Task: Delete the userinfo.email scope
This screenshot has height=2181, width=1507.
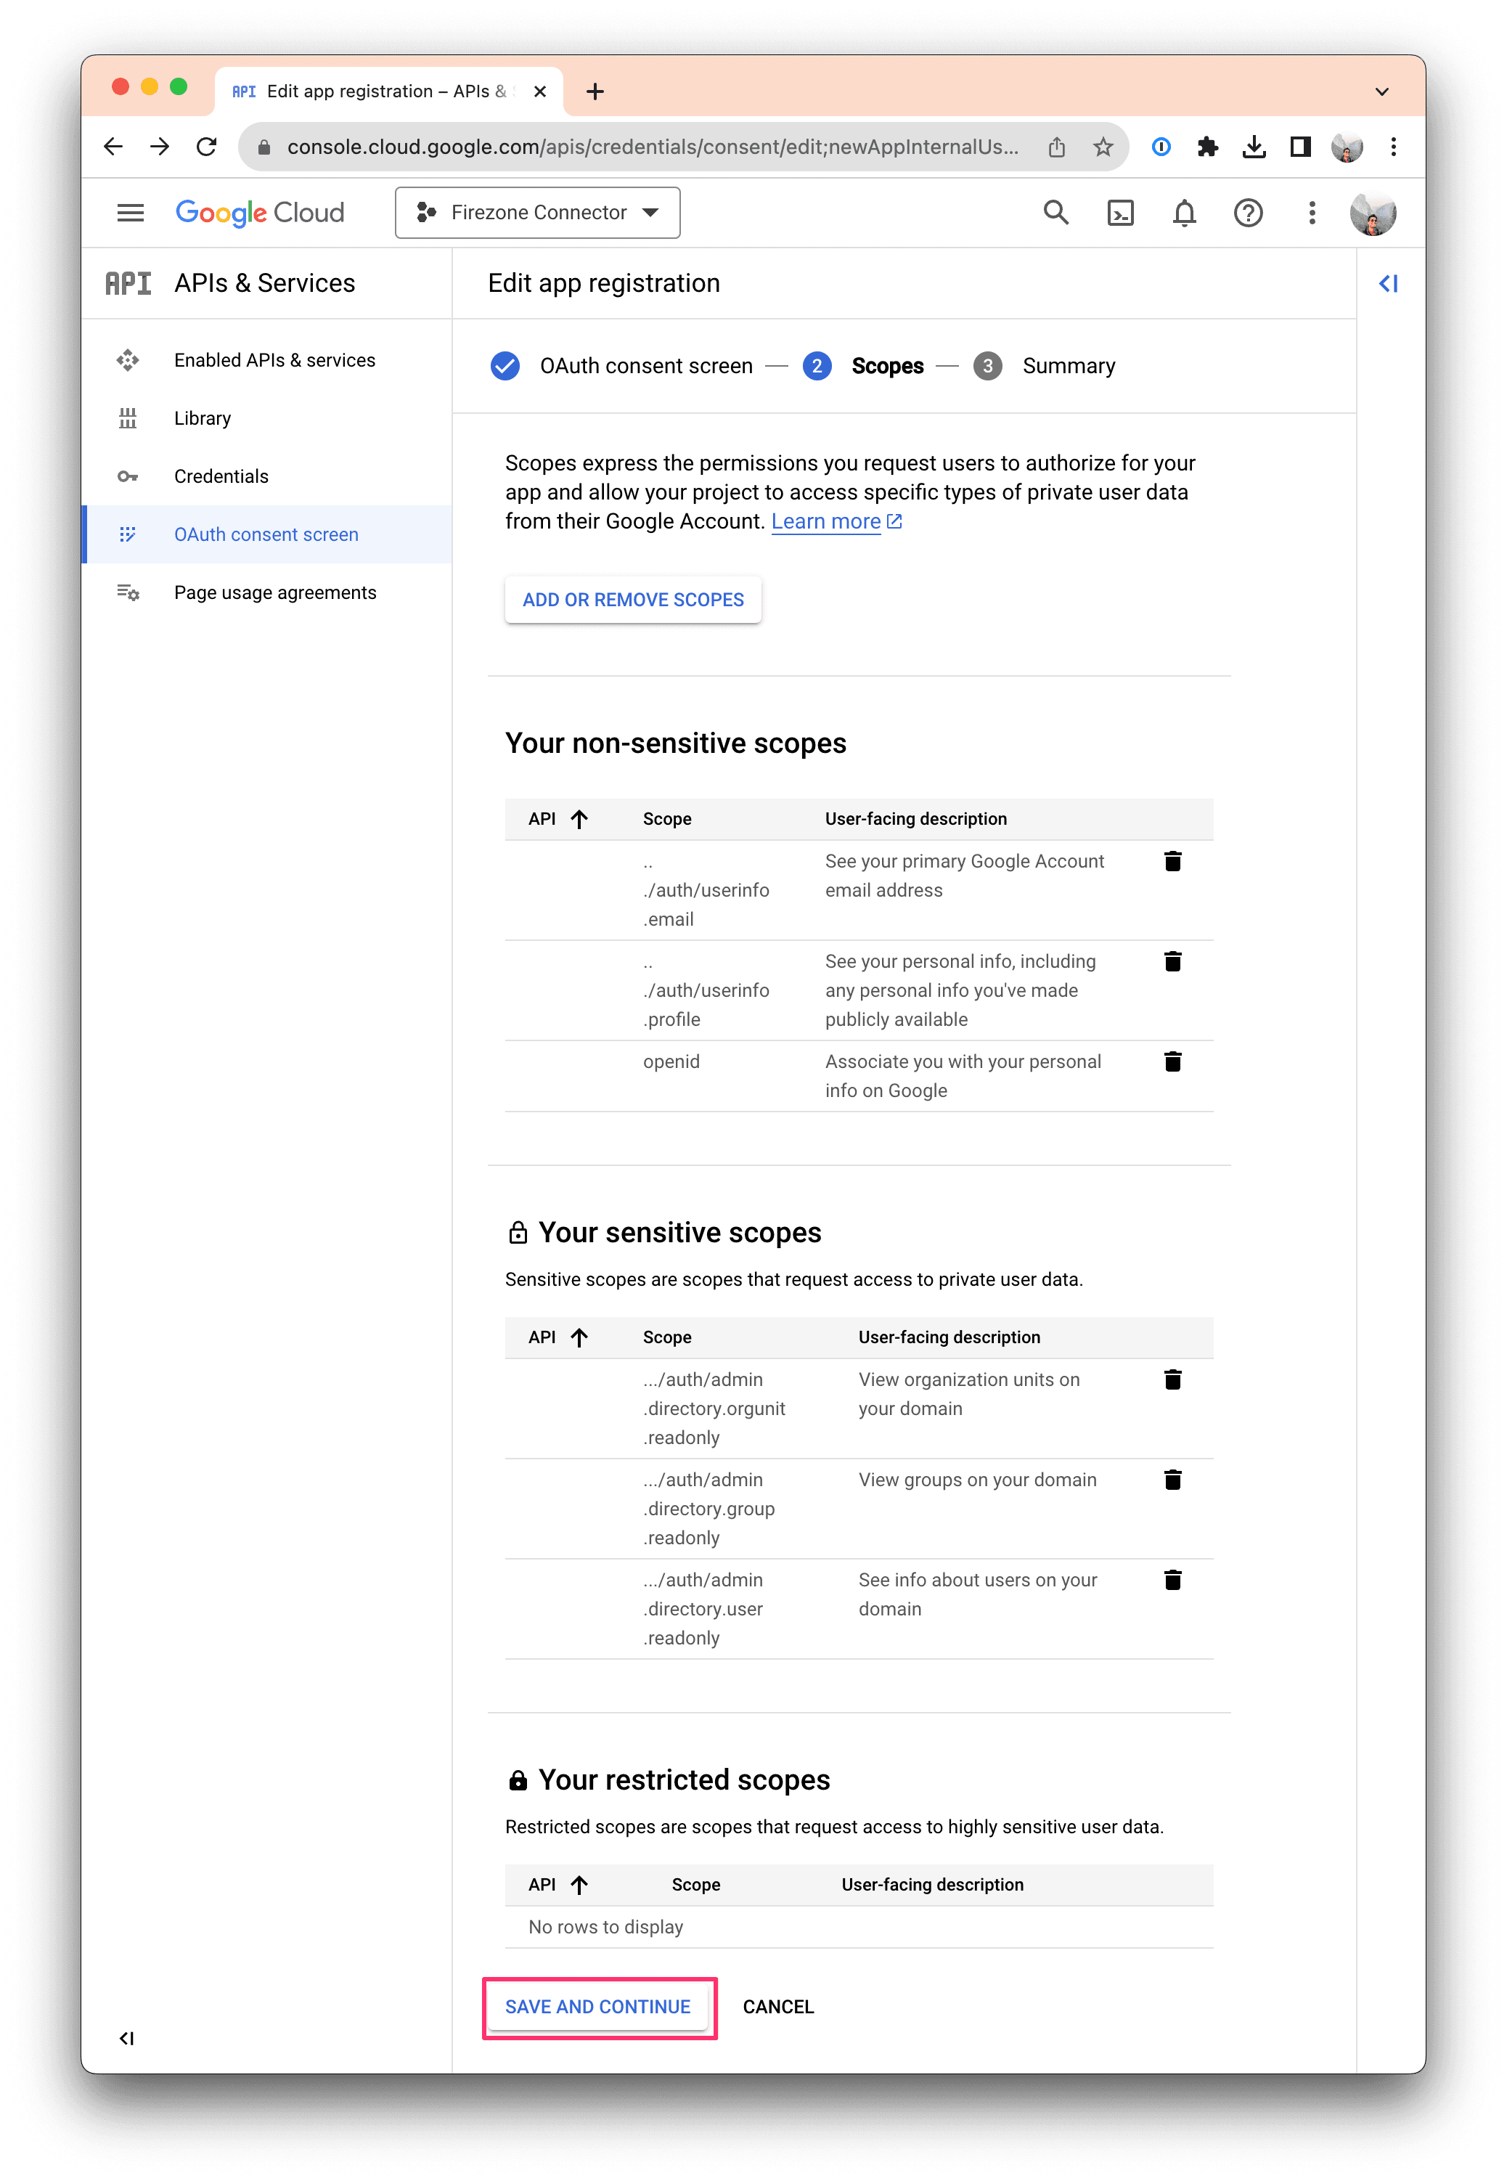Action: 1173,861
